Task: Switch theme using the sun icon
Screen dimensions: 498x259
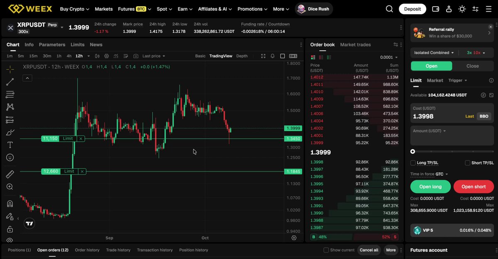Action: point(462,9)
